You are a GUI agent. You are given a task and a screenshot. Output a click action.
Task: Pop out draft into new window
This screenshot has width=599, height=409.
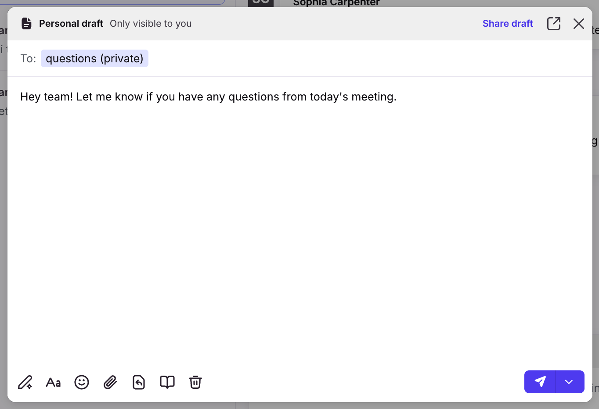(x=554, y=24)
